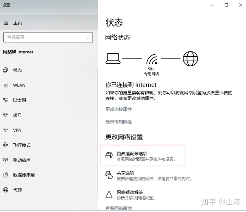Image resolution: width=246 pixels, height=212 pixels.
Task: Click 诊断并解决网络问题 description
Action: pos(136,198)
